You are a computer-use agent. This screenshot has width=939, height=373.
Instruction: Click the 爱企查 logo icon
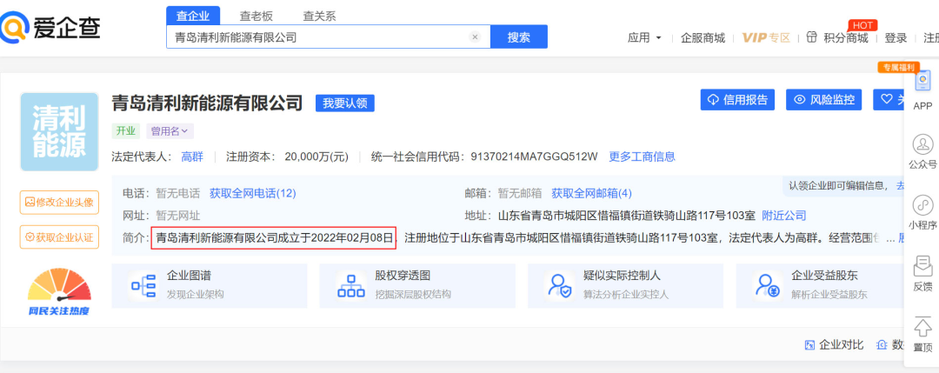point(15,28)
